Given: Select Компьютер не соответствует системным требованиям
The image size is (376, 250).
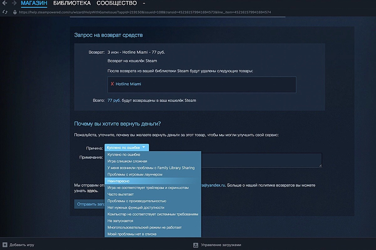Looking at the screenshot, I should pyautogui.click(x=153, y=214).
